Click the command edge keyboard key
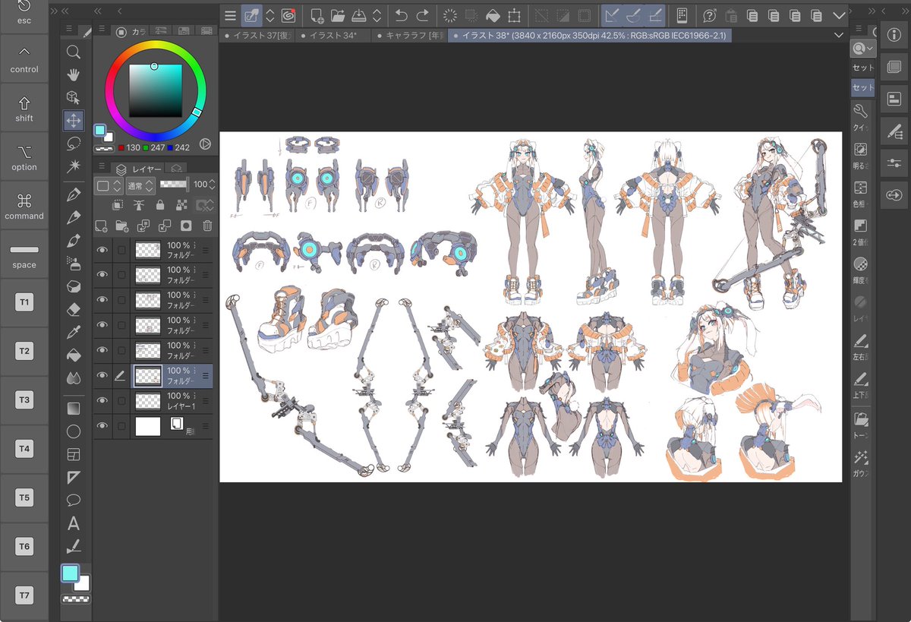 click(24, 206)
